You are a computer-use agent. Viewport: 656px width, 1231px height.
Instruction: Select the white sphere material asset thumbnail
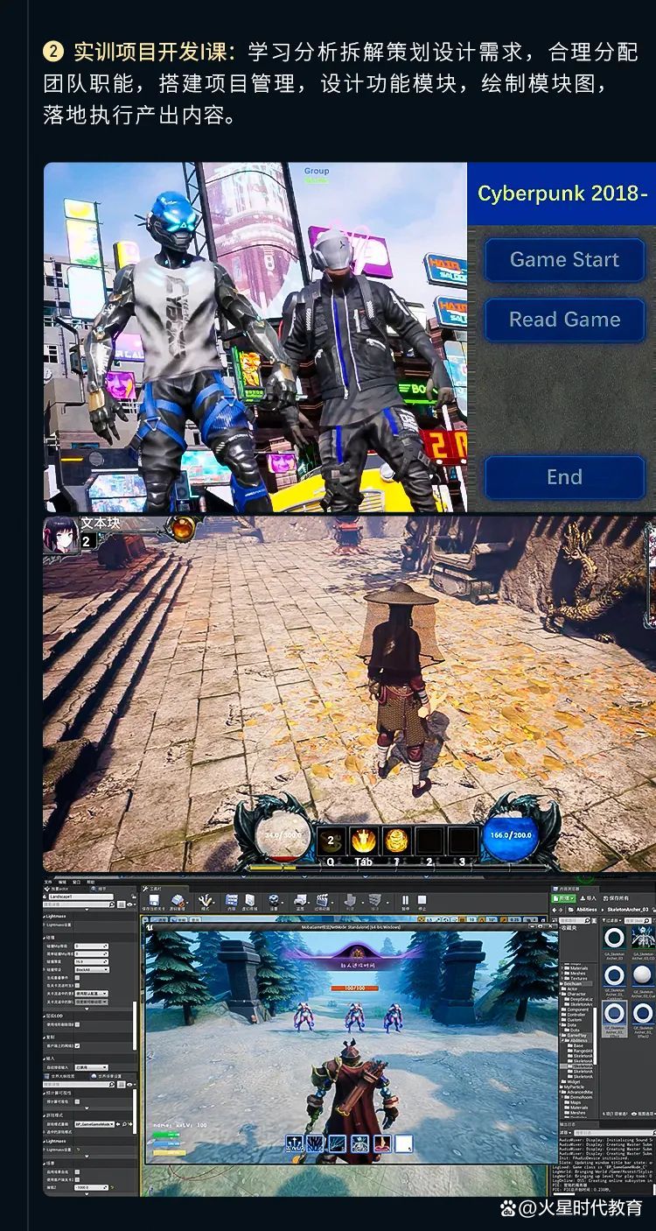643,976
